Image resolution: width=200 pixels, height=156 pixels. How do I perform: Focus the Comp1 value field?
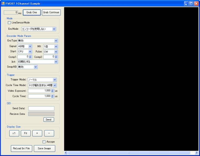pyautogui.click(x=23, y=57)
